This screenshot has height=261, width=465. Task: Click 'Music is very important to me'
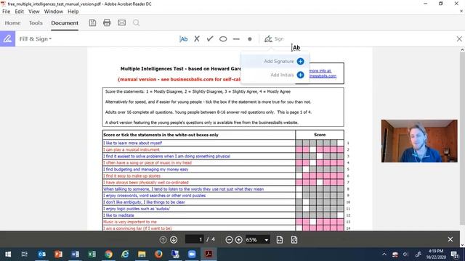[x=130, y=222]
